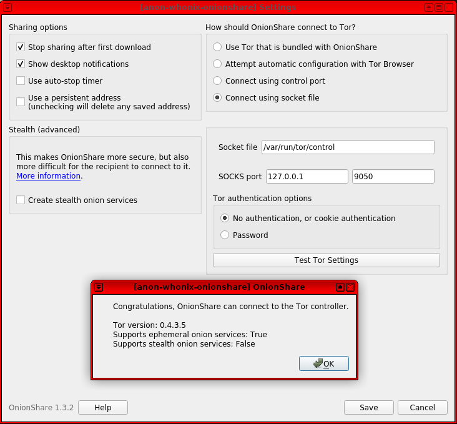Disable Show desktop notifications checkbox
Image resolution: width=457 pixels, height=424 pixels.
[x=21, y=64]
